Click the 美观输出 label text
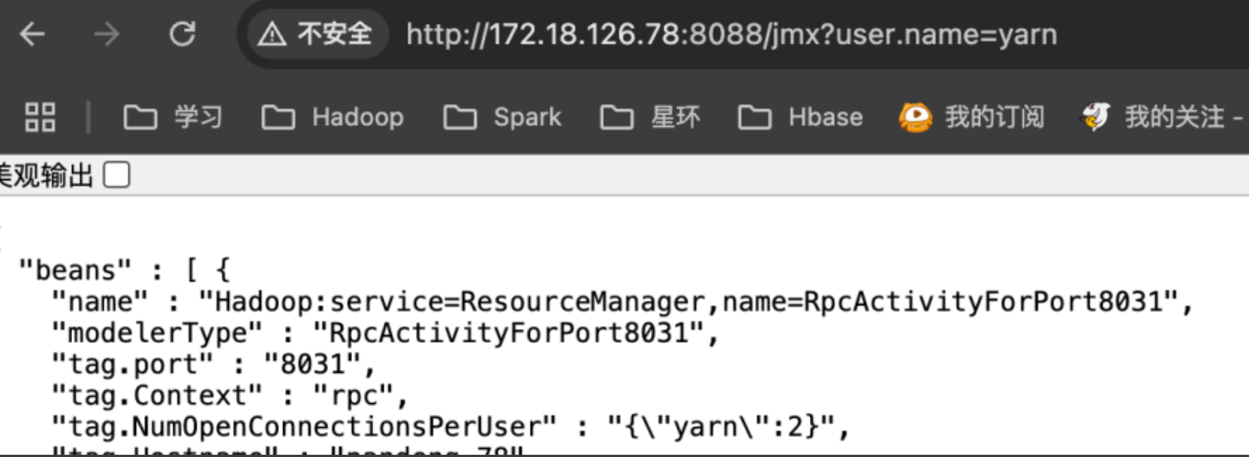This screenshot has width=1249, height=457. click(47, 176)
